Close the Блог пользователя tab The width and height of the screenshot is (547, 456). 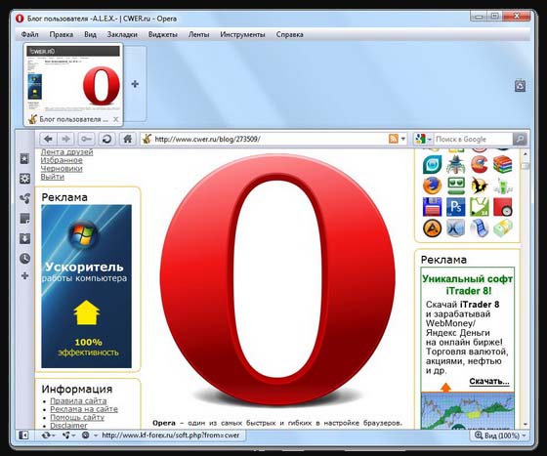click(116, 119)
